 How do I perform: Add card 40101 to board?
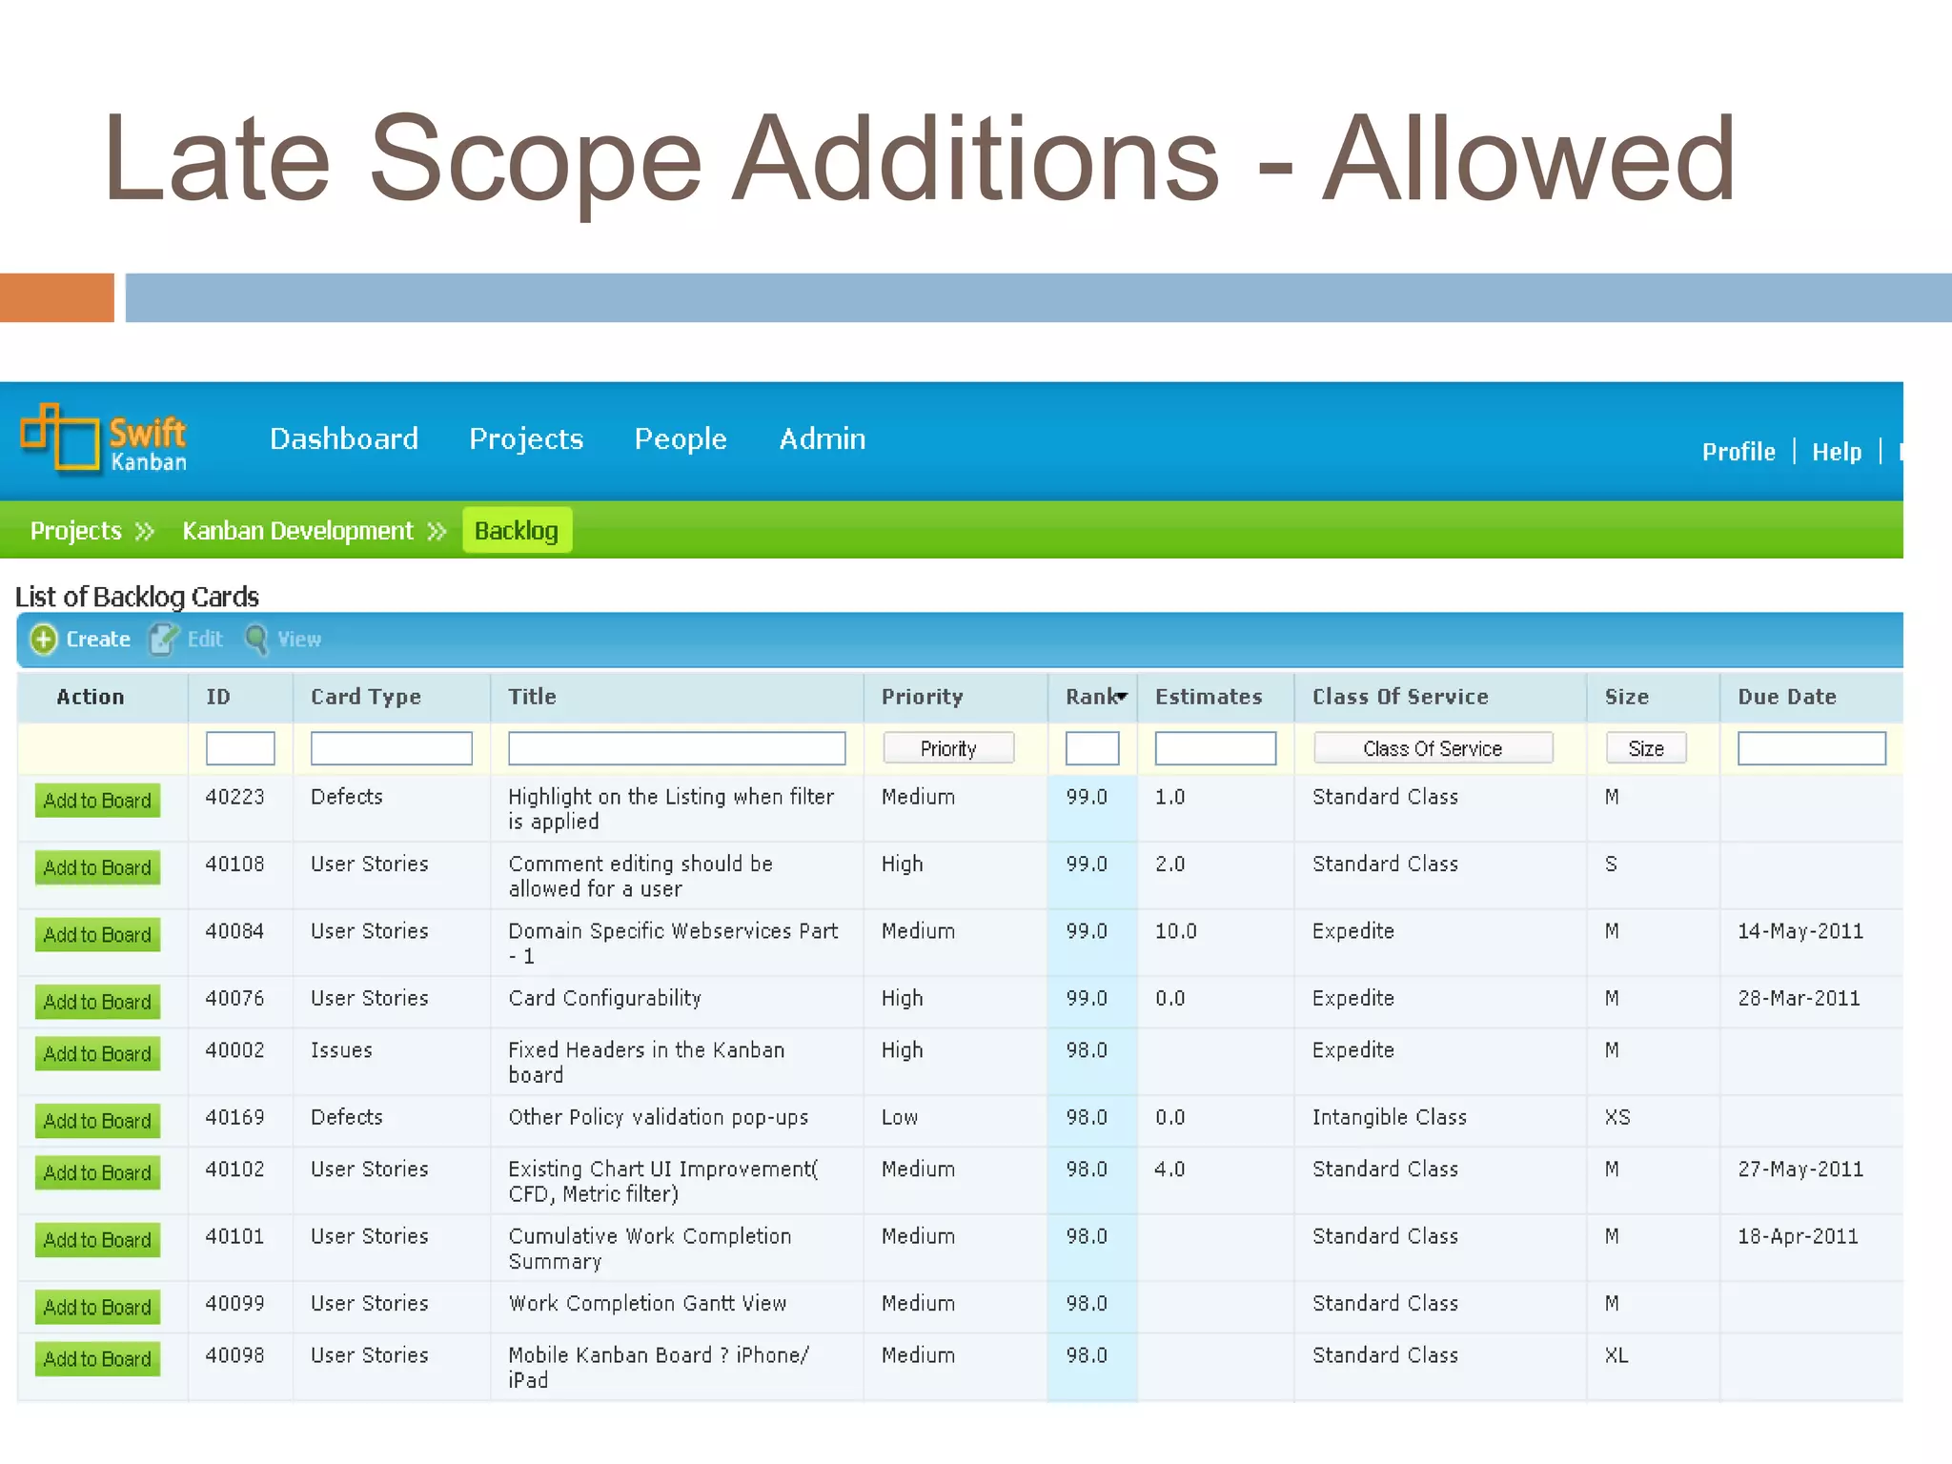tap(97, 1240)
